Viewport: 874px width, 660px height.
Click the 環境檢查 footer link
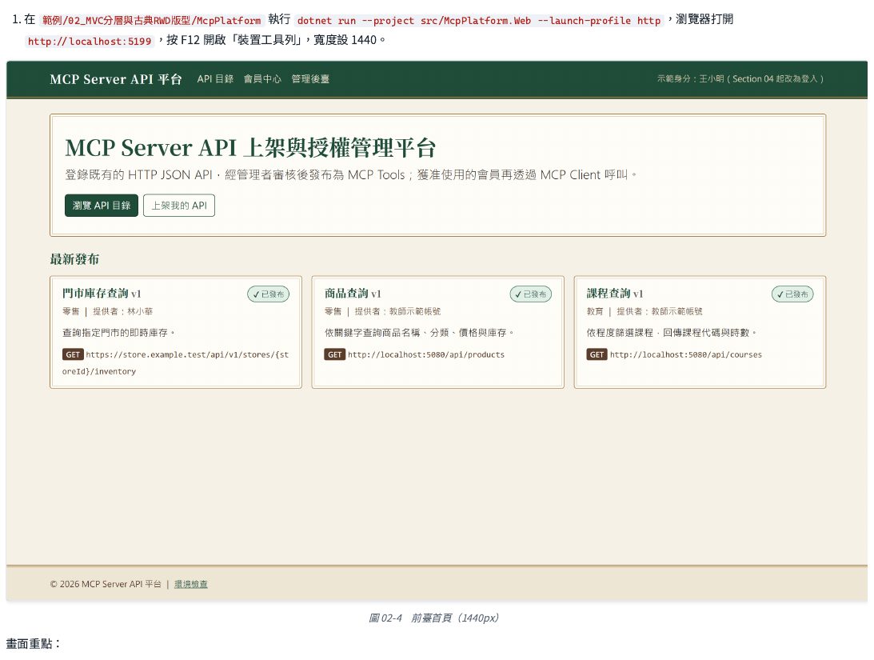190,584
